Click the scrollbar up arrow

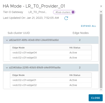101,12
